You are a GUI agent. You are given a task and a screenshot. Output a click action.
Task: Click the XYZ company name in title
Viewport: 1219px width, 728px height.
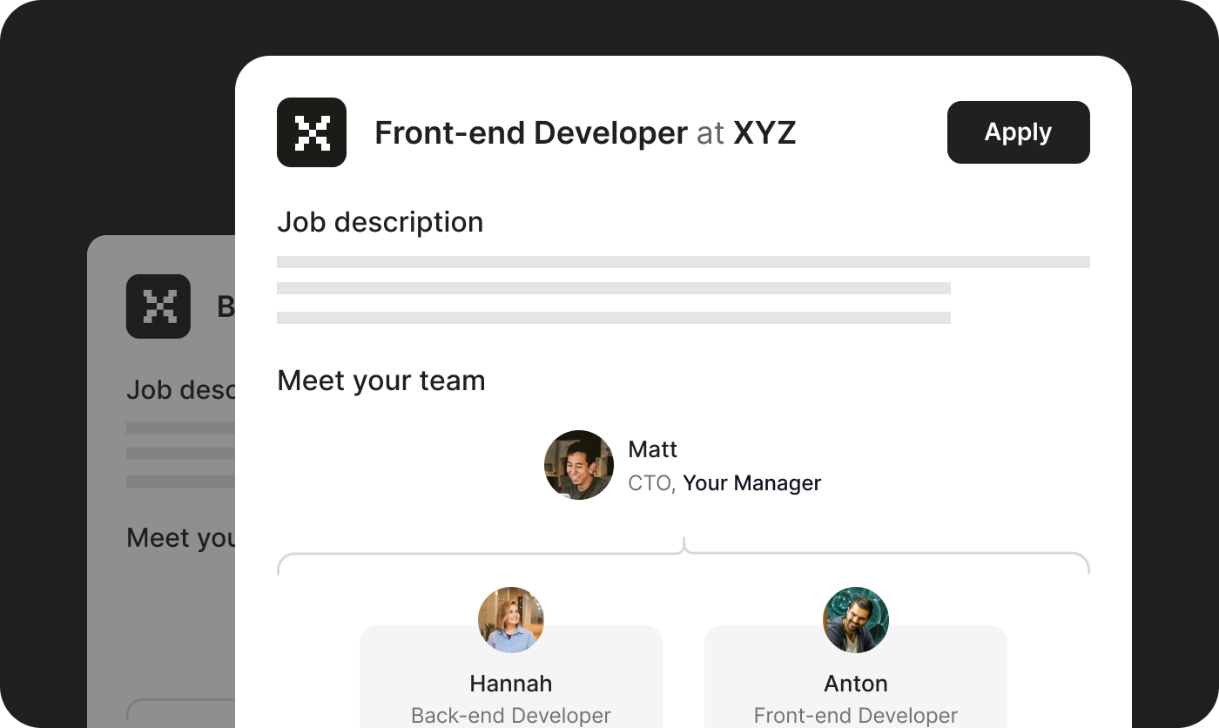pyautogui.click(x=764, y=133)
